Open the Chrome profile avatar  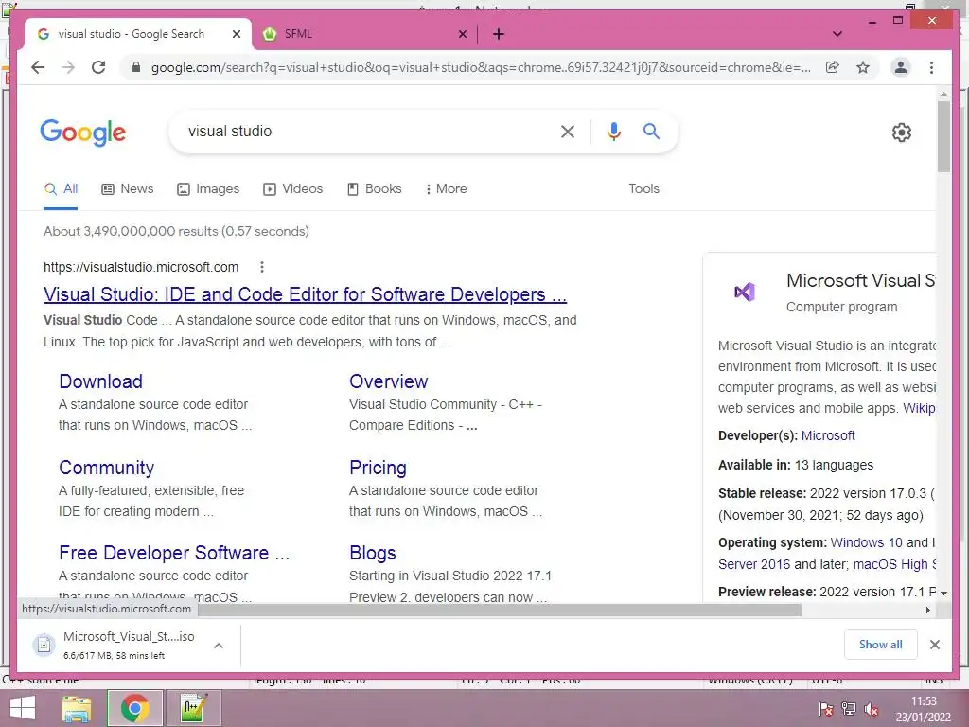click(x=901, y=67)
